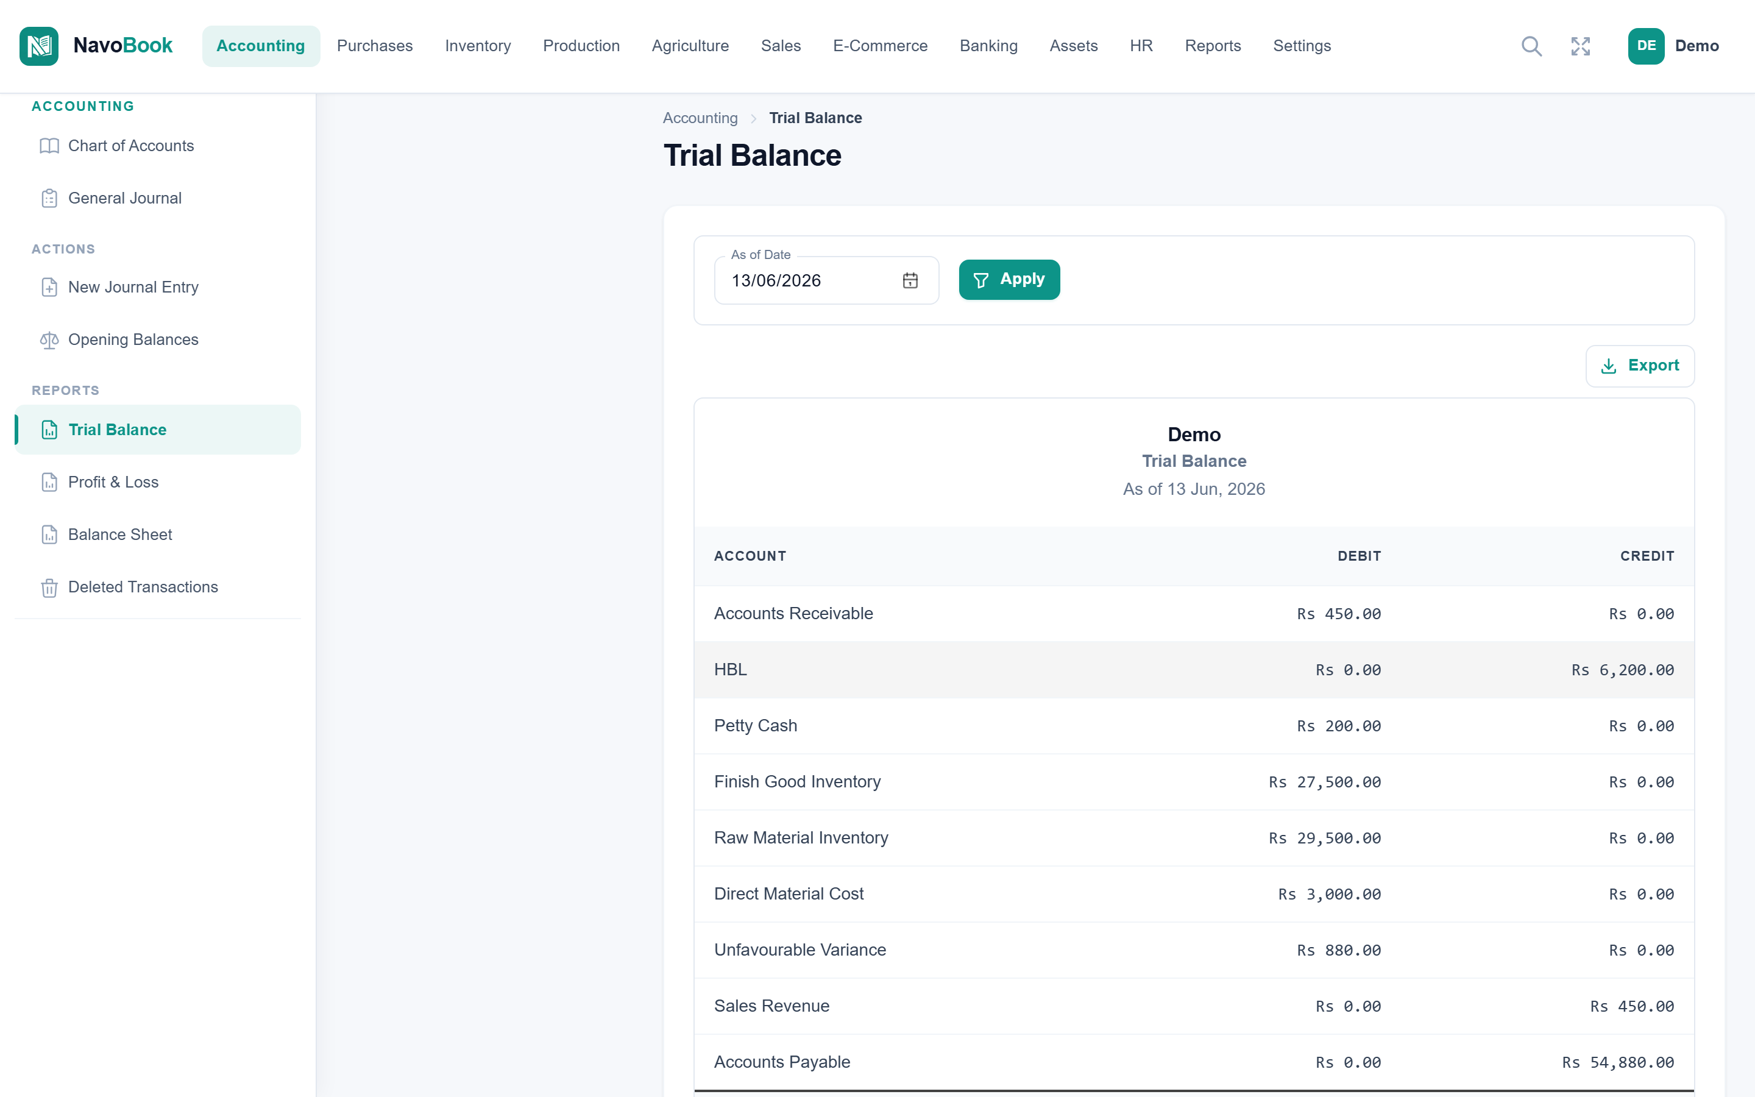The width and height of the screenshot is (1755, 1097).
Task: Open the HR module
Action: click(x=1141, y=46)
